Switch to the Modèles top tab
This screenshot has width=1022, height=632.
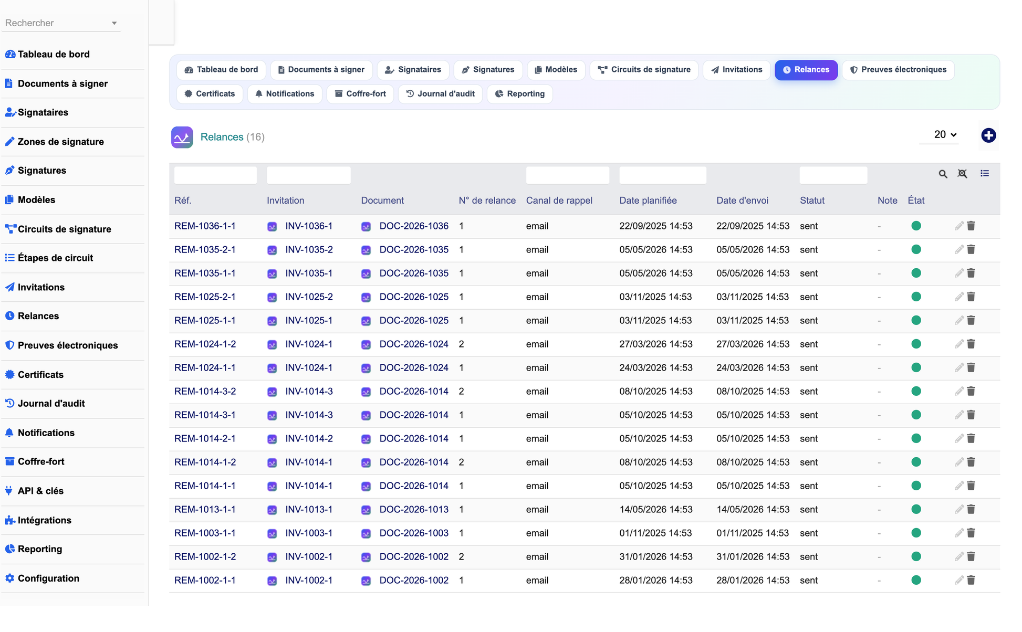click(x=556, y=70)
